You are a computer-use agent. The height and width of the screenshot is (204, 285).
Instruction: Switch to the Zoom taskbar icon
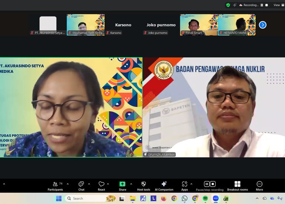[216, 198]
